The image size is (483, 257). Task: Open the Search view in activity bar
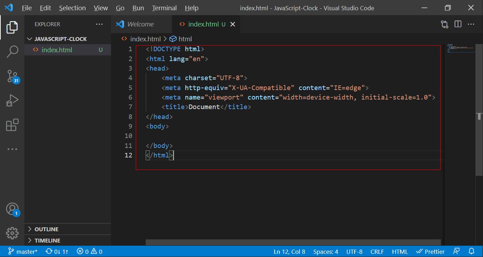(12, 52)
